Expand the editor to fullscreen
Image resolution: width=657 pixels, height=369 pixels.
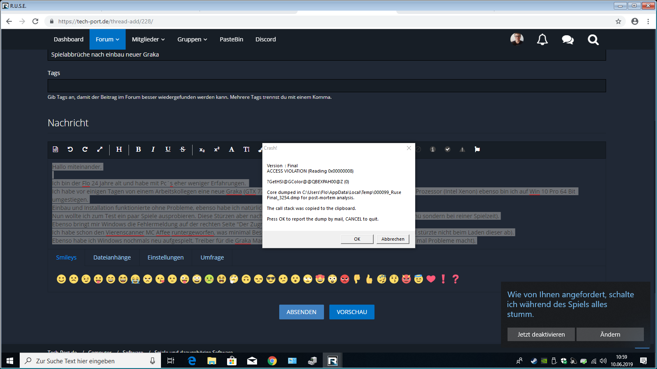[100, 150]
